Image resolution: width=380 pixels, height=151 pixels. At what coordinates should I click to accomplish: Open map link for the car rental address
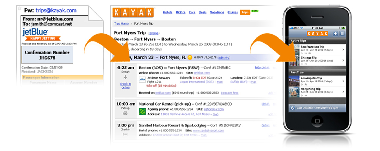(x=216, y=114)
